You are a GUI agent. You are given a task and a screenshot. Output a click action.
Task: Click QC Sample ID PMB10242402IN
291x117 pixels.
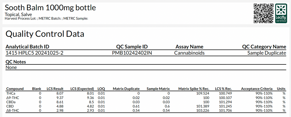tap(132, 53)
